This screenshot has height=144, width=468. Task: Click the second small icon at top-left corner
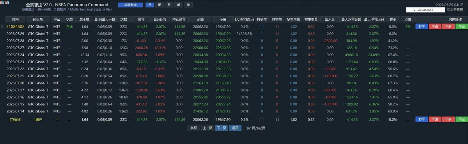7,2
